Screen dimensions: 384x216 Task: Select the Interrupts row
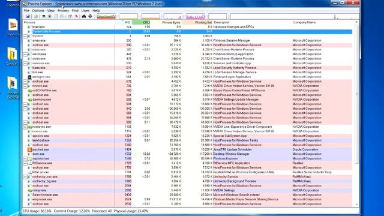188,27
